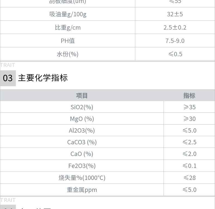Click the 03 section number badge
215x209 pixels.
coord(8,78)
